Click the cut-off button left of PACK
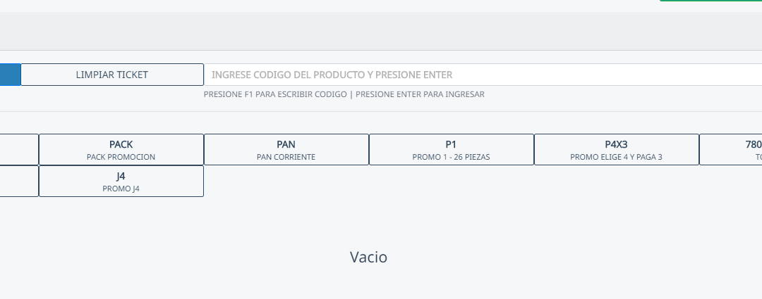 pyautogui.click(x=19, y=149)
